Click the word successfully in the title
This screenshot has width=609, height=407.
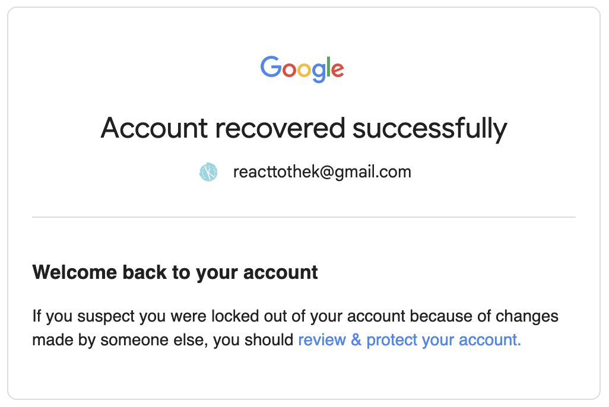pos(430,128)
